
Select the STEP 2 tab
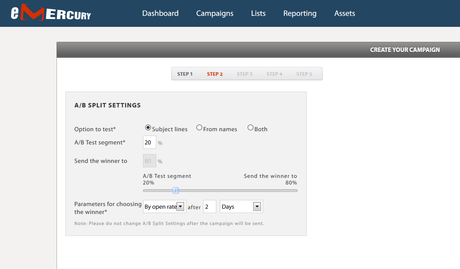coord(215,74)
